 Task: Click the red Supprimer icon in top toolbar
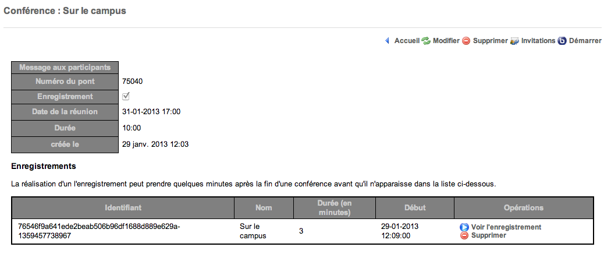point(466,41)
